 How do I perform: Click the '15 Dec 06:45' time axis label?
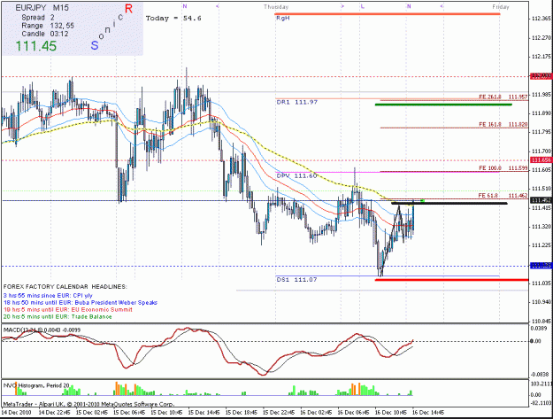coord(129,412)
